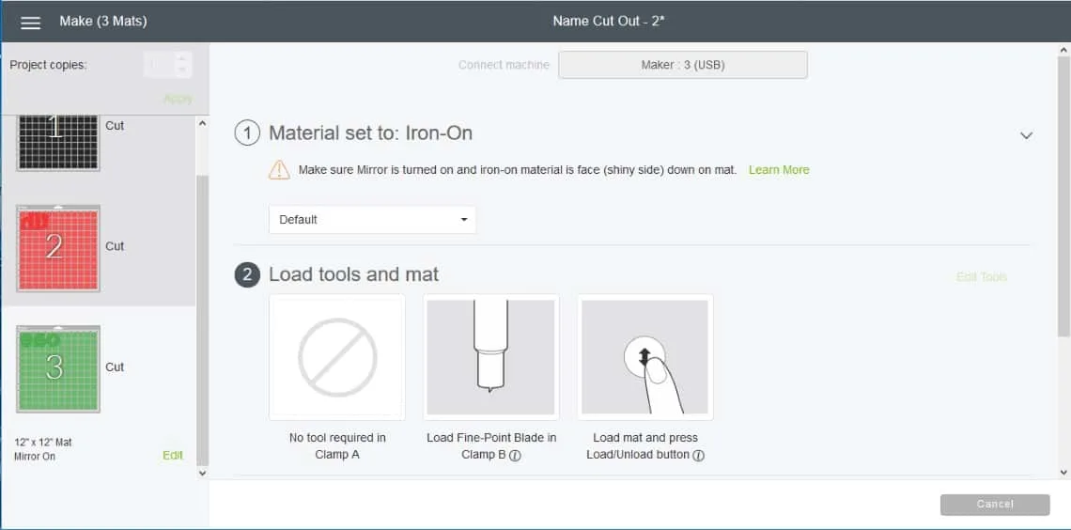Click Edit link for mat settings
The image size is (1071, 530).
pos(173,456)
